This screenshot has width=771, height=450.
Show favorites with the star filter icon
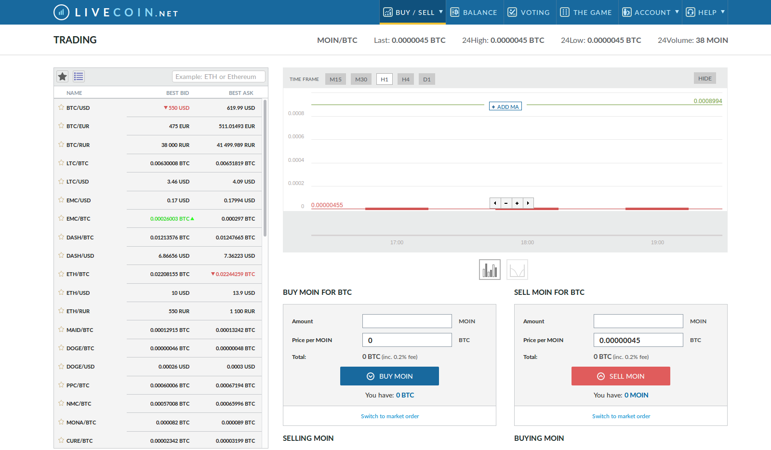63,76
